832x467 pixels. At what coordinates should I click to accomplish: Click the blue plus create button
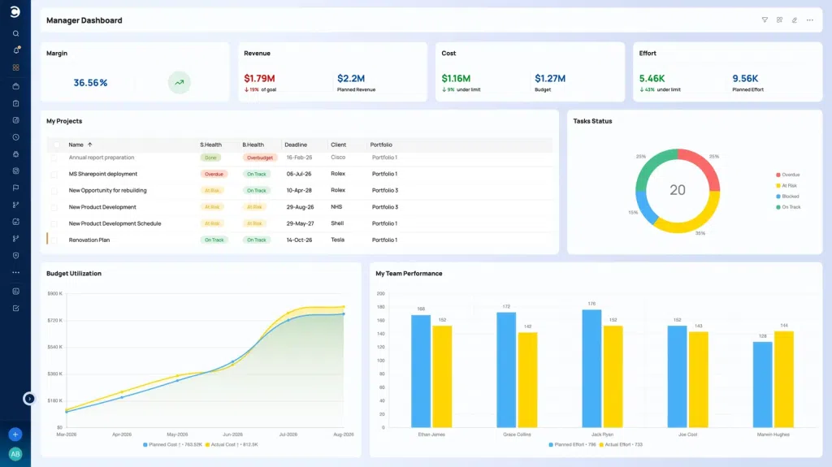tap(15, 435)
